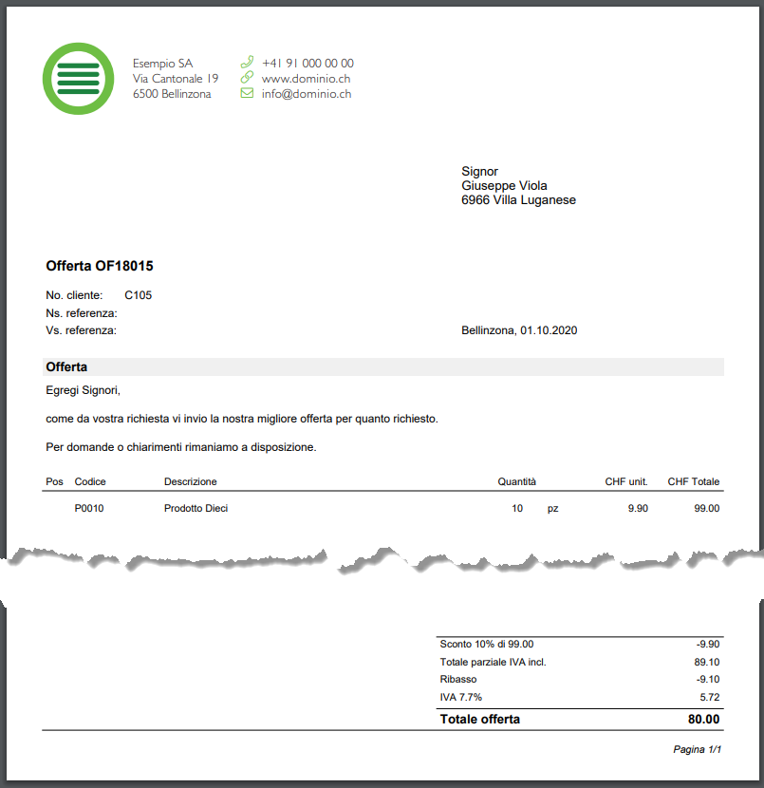The width and height of the screenshot is (764, 788).
Task: Open the www.dominio.ch website link
Action: click(x=307, y=79)
